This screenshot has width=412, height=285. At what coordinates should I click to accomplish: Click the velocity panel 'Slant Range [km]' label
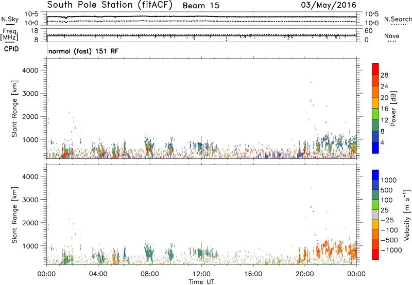[x=14, y=215]
